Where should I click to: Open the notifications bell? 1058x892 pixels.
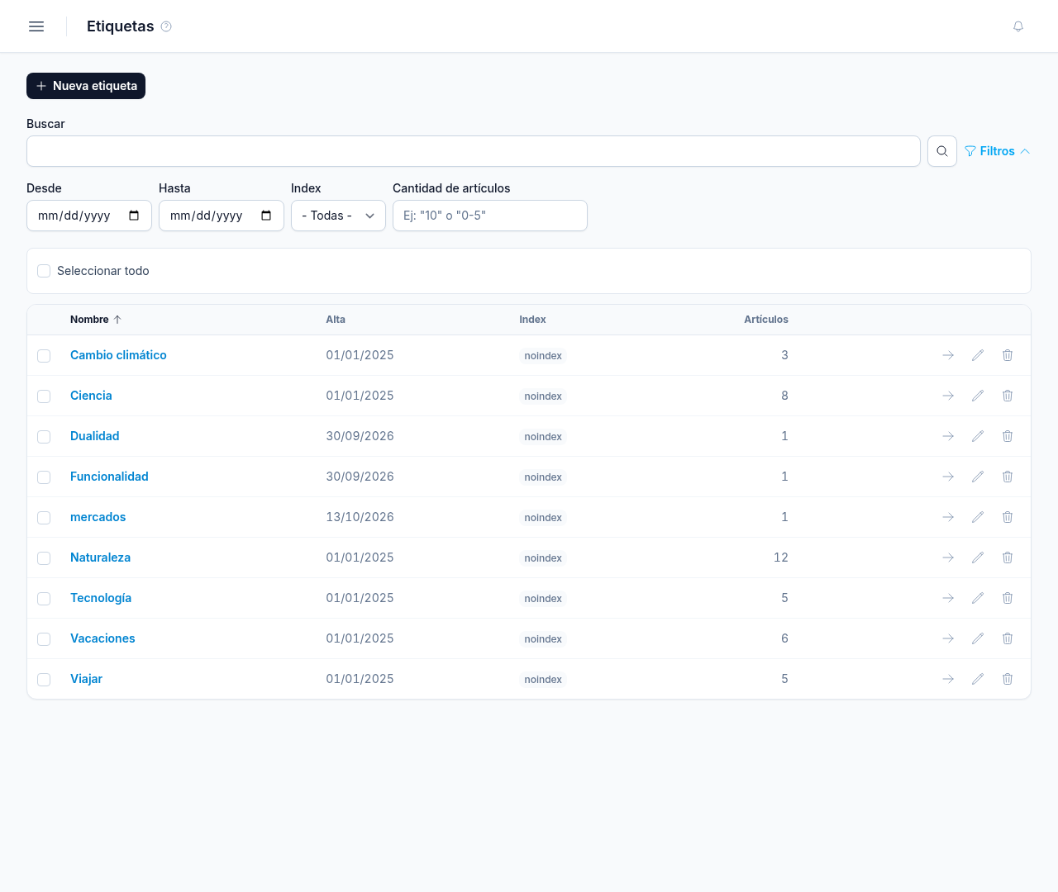pos(1018,26)
